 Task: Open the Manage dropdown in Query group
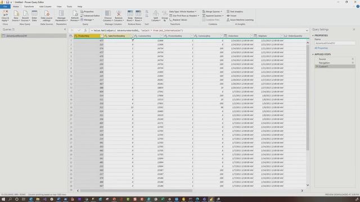tap(87, 20)
